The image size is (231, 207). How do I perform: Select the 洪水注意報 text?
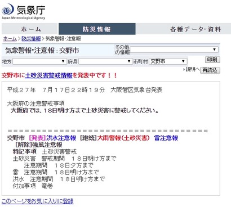tap(61, 138)
